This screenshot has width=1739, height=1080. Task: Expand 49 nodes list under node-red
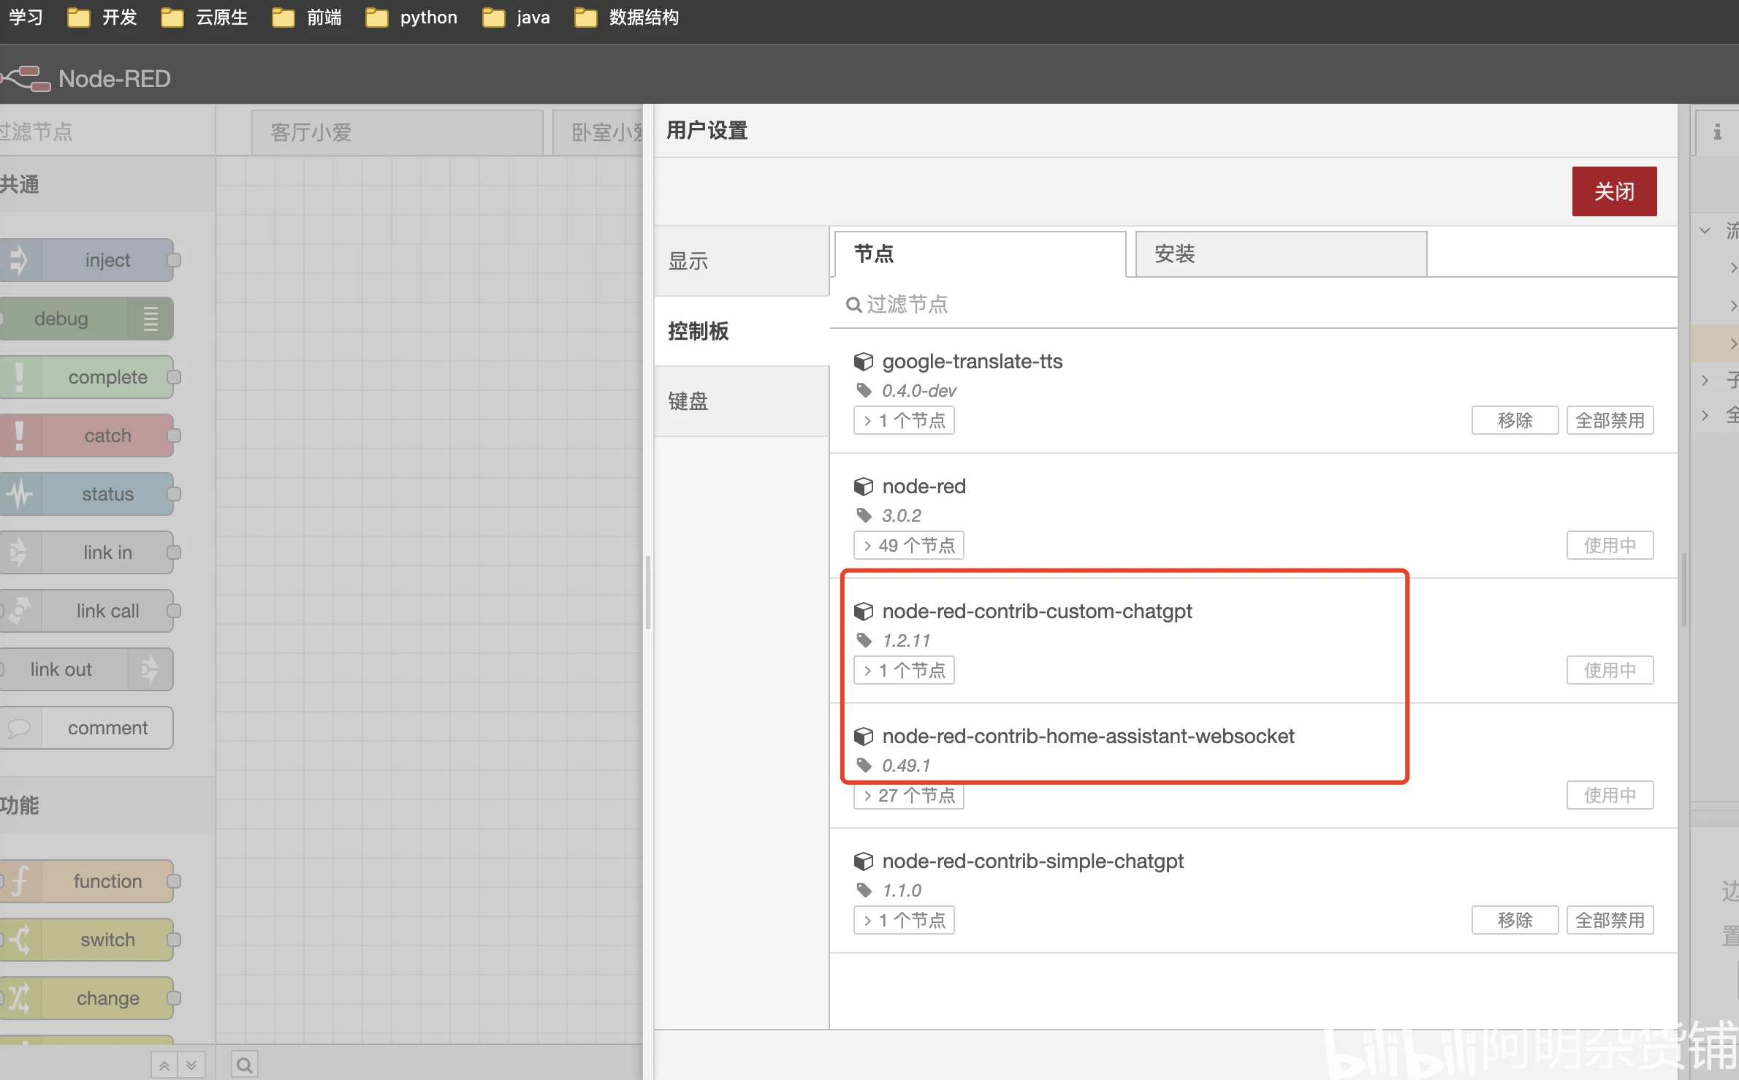coord(908,546)
